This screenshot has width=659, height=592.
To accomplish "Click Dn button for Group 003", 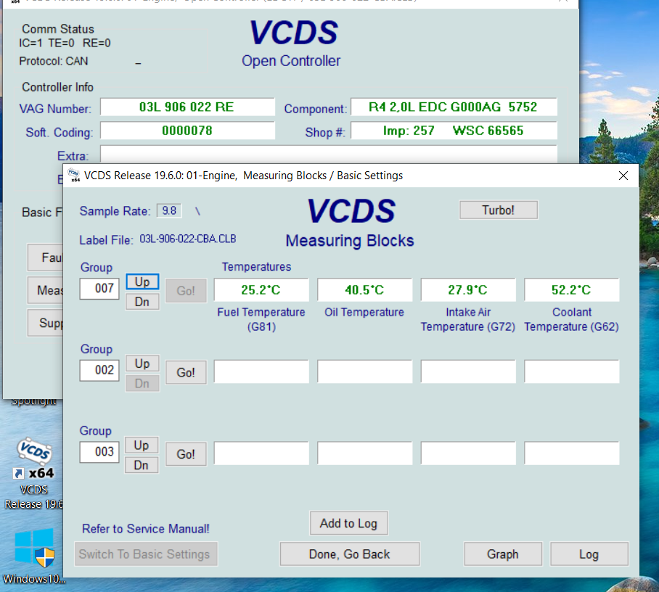I will tap(142, 465).
